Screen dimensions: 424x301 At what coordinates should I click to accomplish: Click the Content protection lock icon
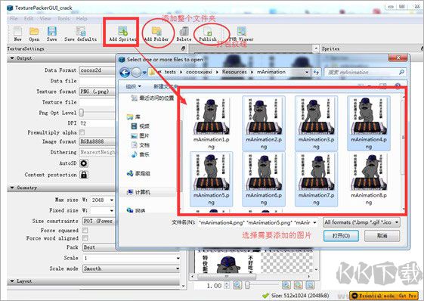point(84,175)
